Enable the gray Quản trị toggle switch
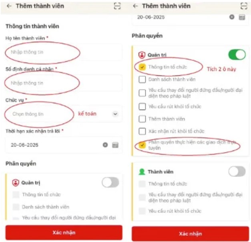Viewport: 251px width, 242px height. pyautogui.click(x=110, y=182)
